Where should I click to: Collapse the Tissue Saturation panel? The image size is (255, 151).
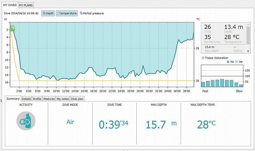pyautogui.click(x=202, y=58)
